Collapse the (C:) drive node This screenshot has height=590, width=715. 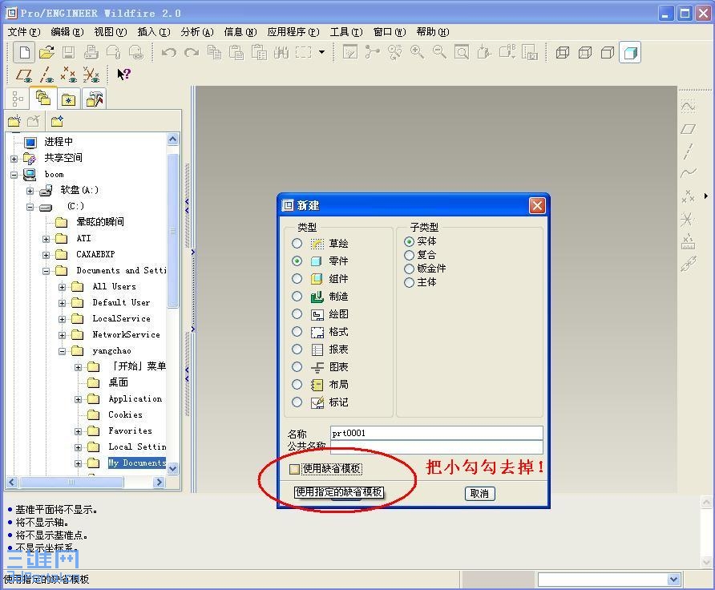tap(30, 208)
